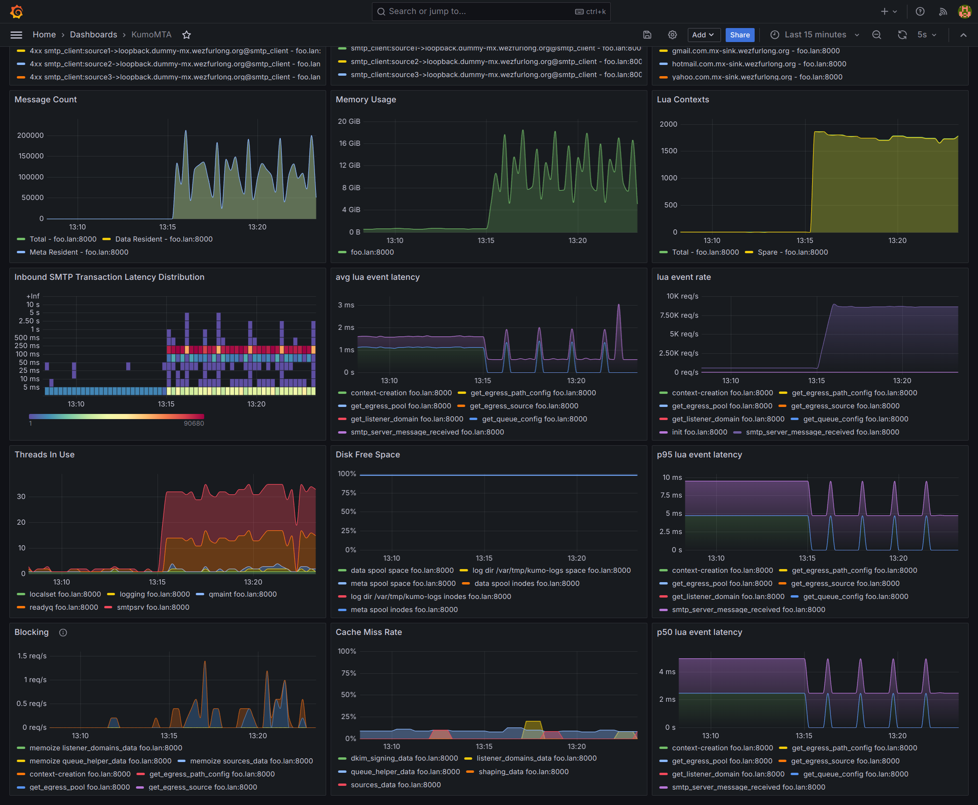Open the sidebar hamburger menu
The height and width of the screenshot is (805, 978).
tap(16, 35)
